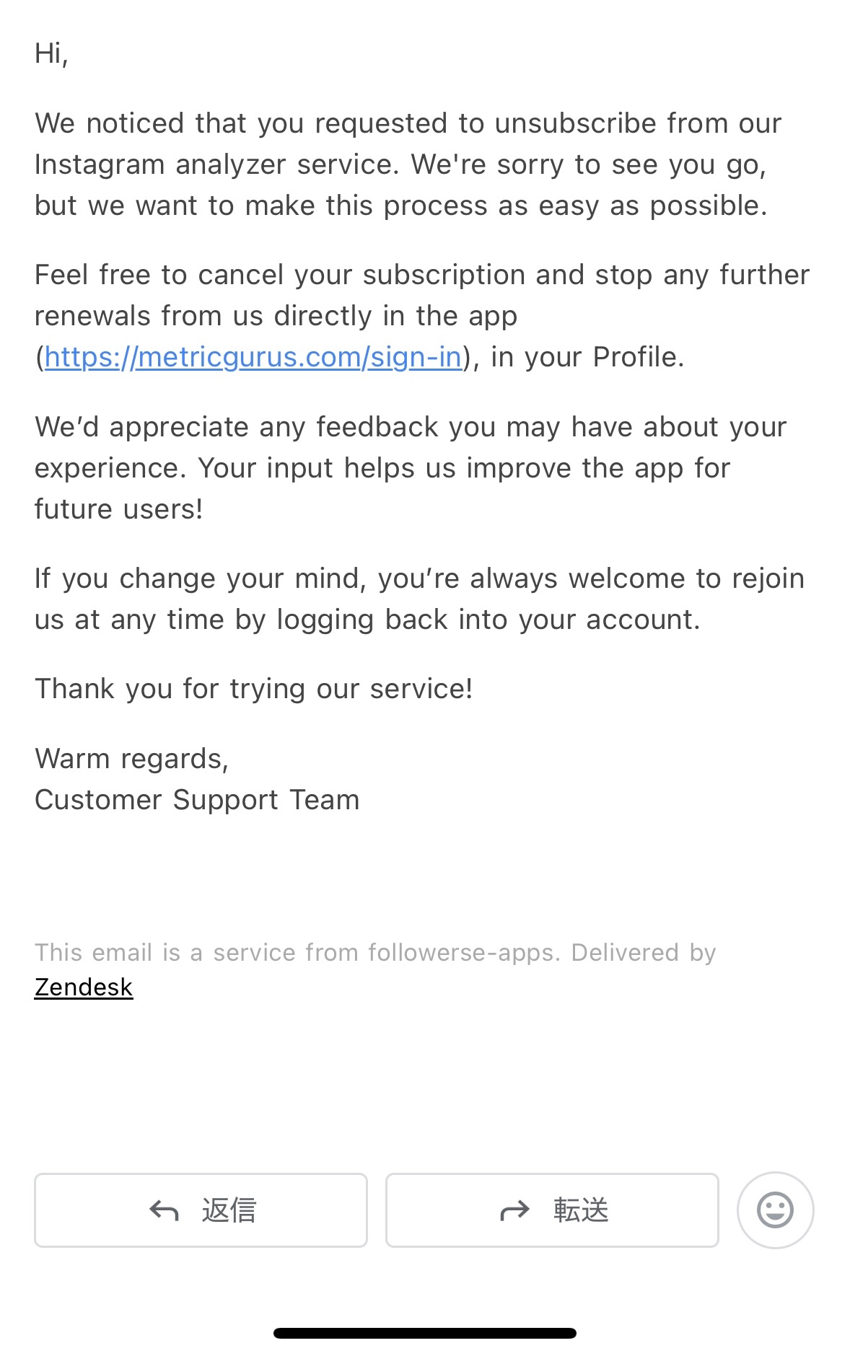Open the Zendesk link in footer
The image size is (850, 1356).
84,987
